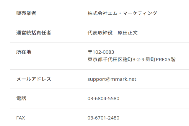Image resolution: width=189 pixels, height=126 pixels.
Task: Click the phone number 03-6804-5580
Action: [103, 99]
